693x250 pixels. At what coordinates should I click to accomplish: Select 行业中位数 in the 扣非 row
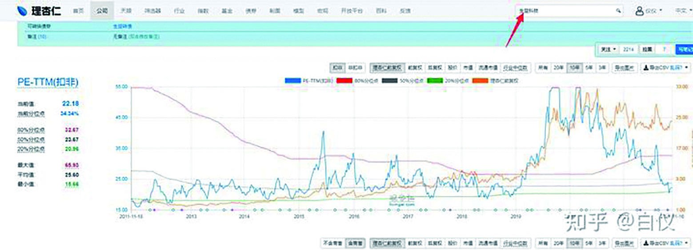pyautogui.click(x=516, y=68)
